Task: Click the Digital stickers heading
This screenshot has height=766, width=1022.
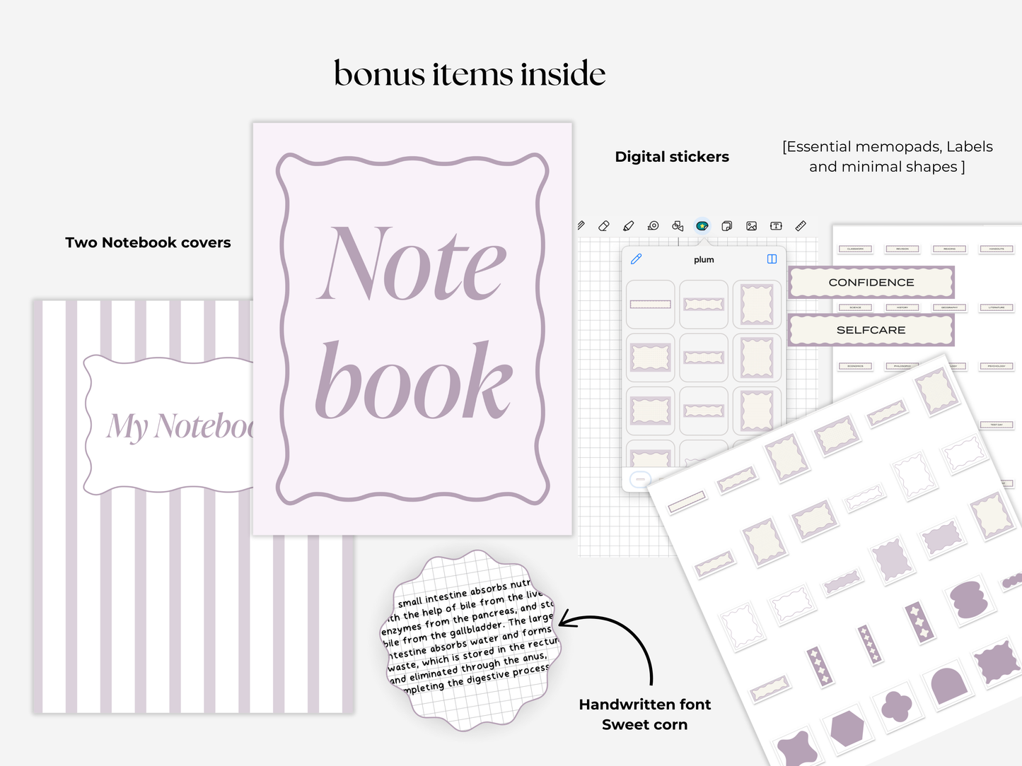Action: tap(672, 157)
